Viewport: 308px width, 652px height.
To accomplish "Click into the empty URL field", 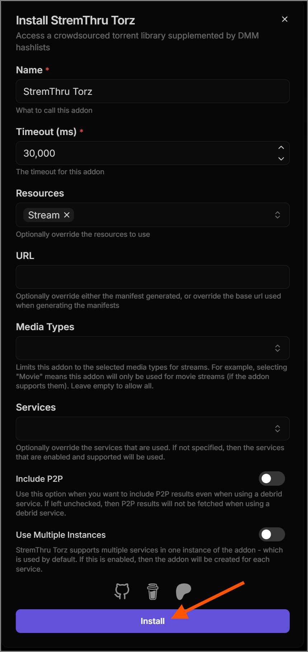I will (153, 277).
